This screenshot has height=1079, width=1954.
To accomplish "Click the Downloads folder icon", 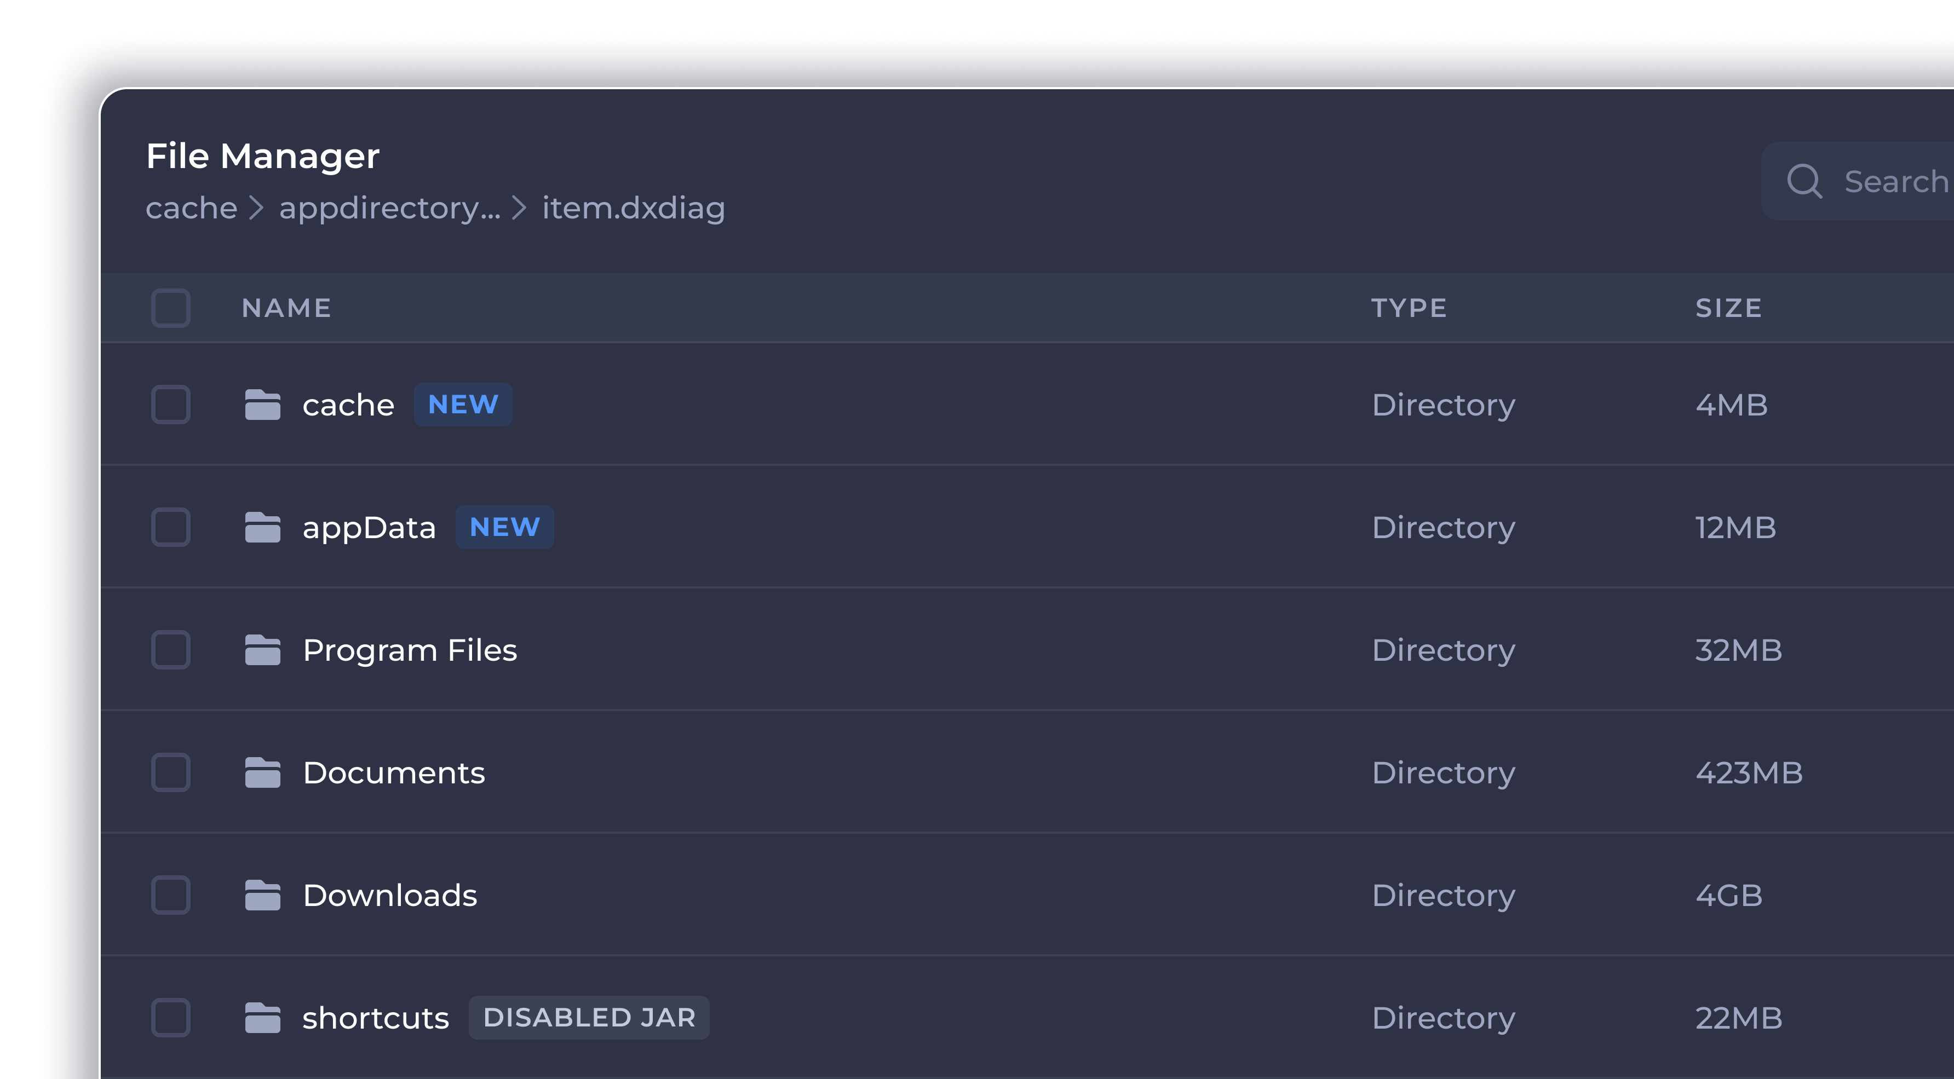I will (264, 895).
